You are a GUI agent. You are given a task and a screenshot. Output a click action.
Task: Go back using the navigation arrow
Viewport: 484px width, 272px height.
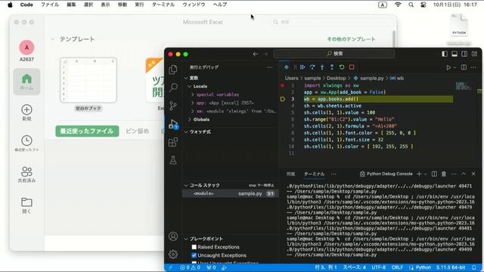point(256,54)
